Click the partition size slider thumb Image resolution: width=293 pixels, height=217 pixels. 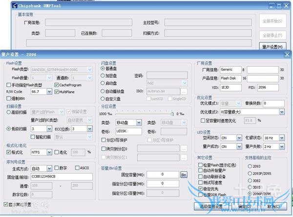[x=172, y=114]
